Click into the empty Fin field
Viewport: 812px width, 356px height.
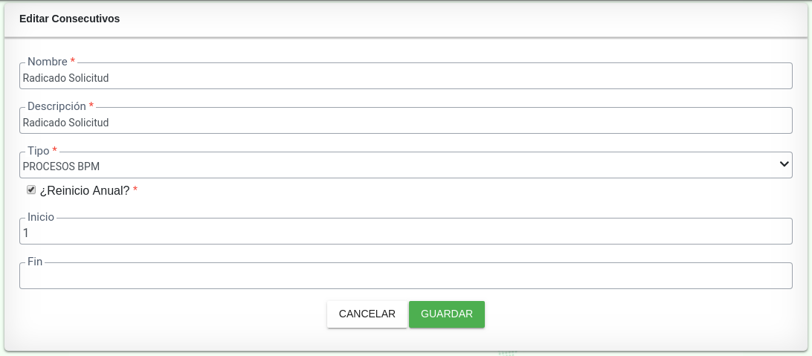(x=405, y=277)
